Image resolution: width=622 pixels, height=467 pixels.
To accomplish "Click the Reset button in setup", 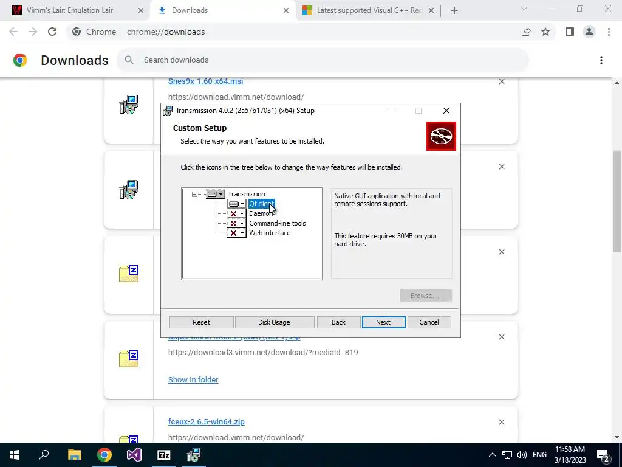I will 202,322.
